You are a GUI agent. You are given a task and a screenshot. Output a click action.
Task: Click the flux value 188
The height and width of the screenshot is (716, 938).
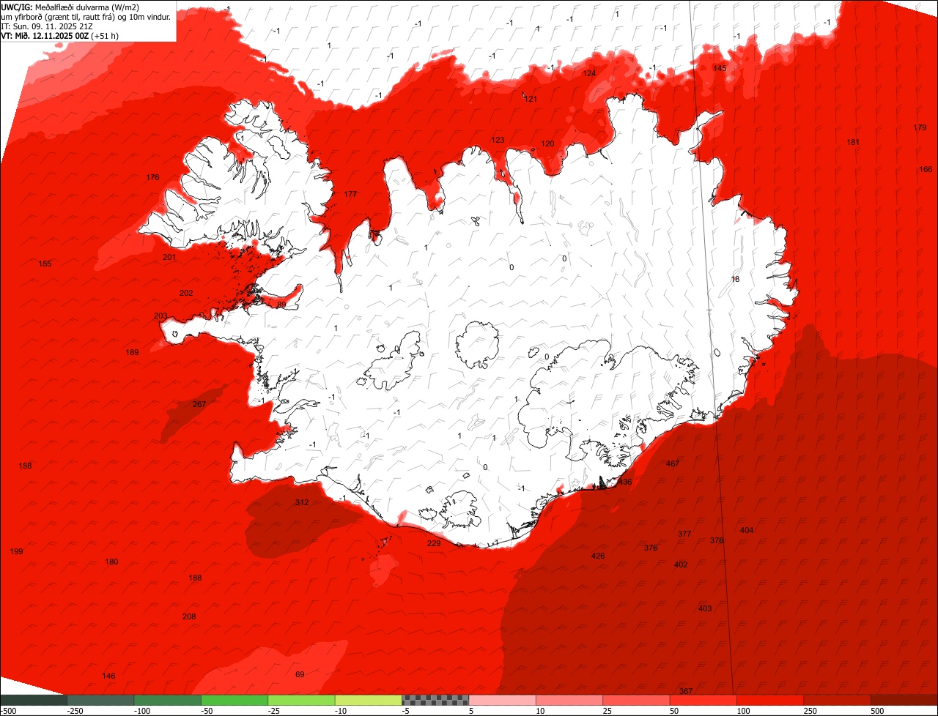click(x=195, y=578)
